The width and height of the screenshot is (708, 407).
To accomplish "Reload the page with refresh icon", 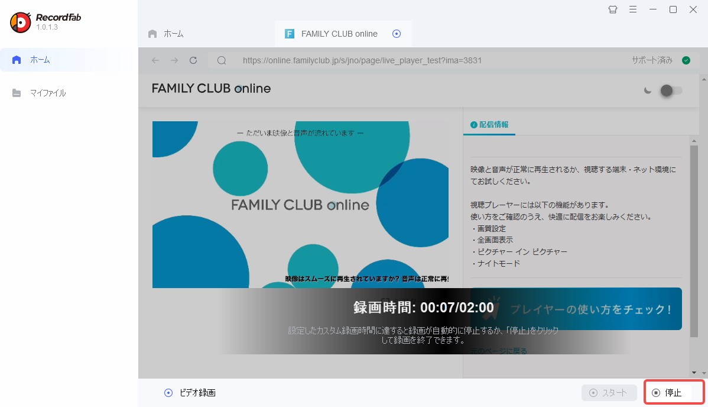I will pyautogui.click(x=193, y=60).
